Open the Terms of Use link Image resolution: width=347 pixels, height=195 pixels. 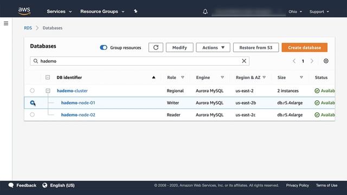tap(326, 185)
